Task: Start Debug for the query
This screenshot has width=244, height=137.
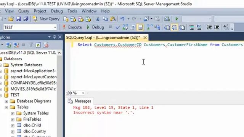Action: [95, 27]
